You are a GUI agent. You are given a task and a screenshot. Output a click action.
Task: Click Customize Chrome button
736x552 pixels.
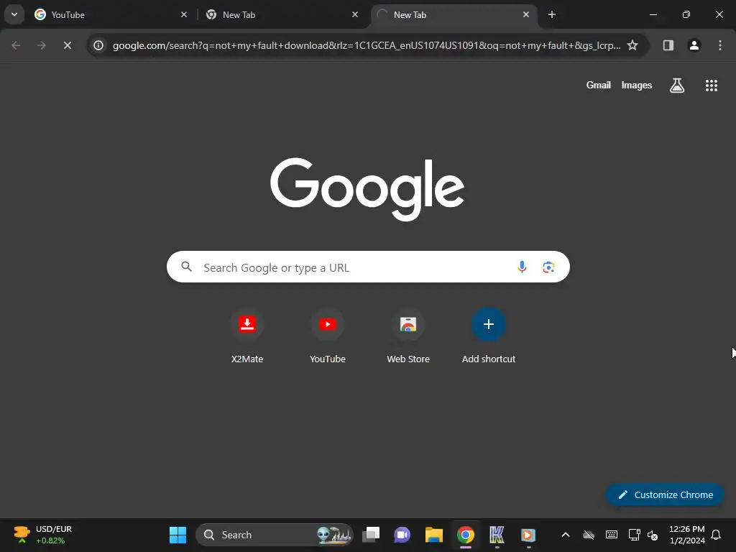click(x=665, y=494)
